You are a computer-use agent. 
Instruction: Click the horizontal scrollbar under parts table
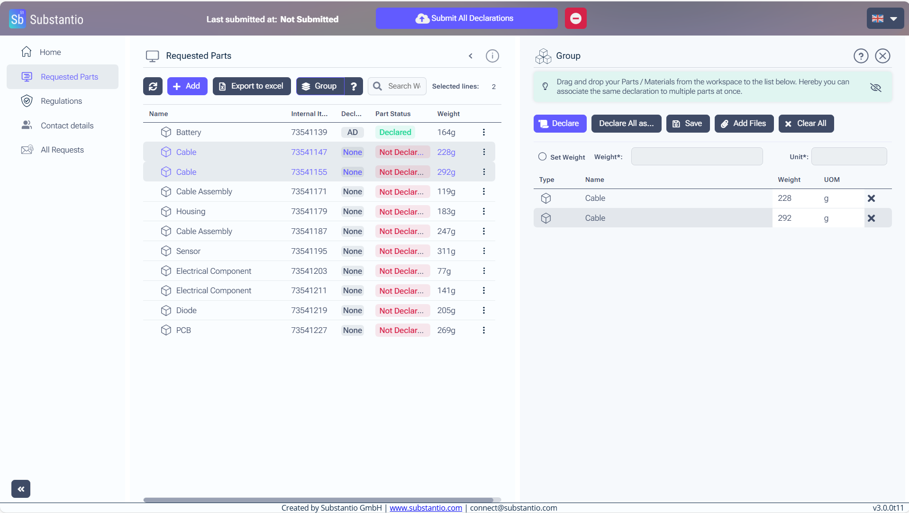click(x=318, y=500)
